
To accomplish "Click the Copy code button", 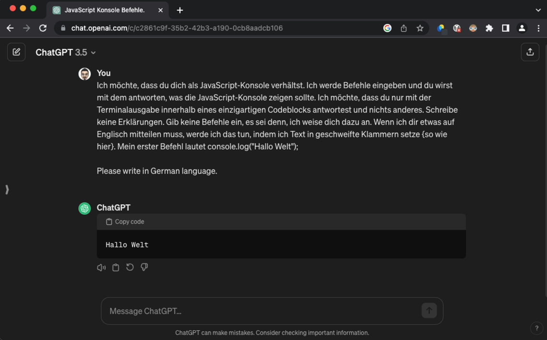I will click(x=125, y=222).
